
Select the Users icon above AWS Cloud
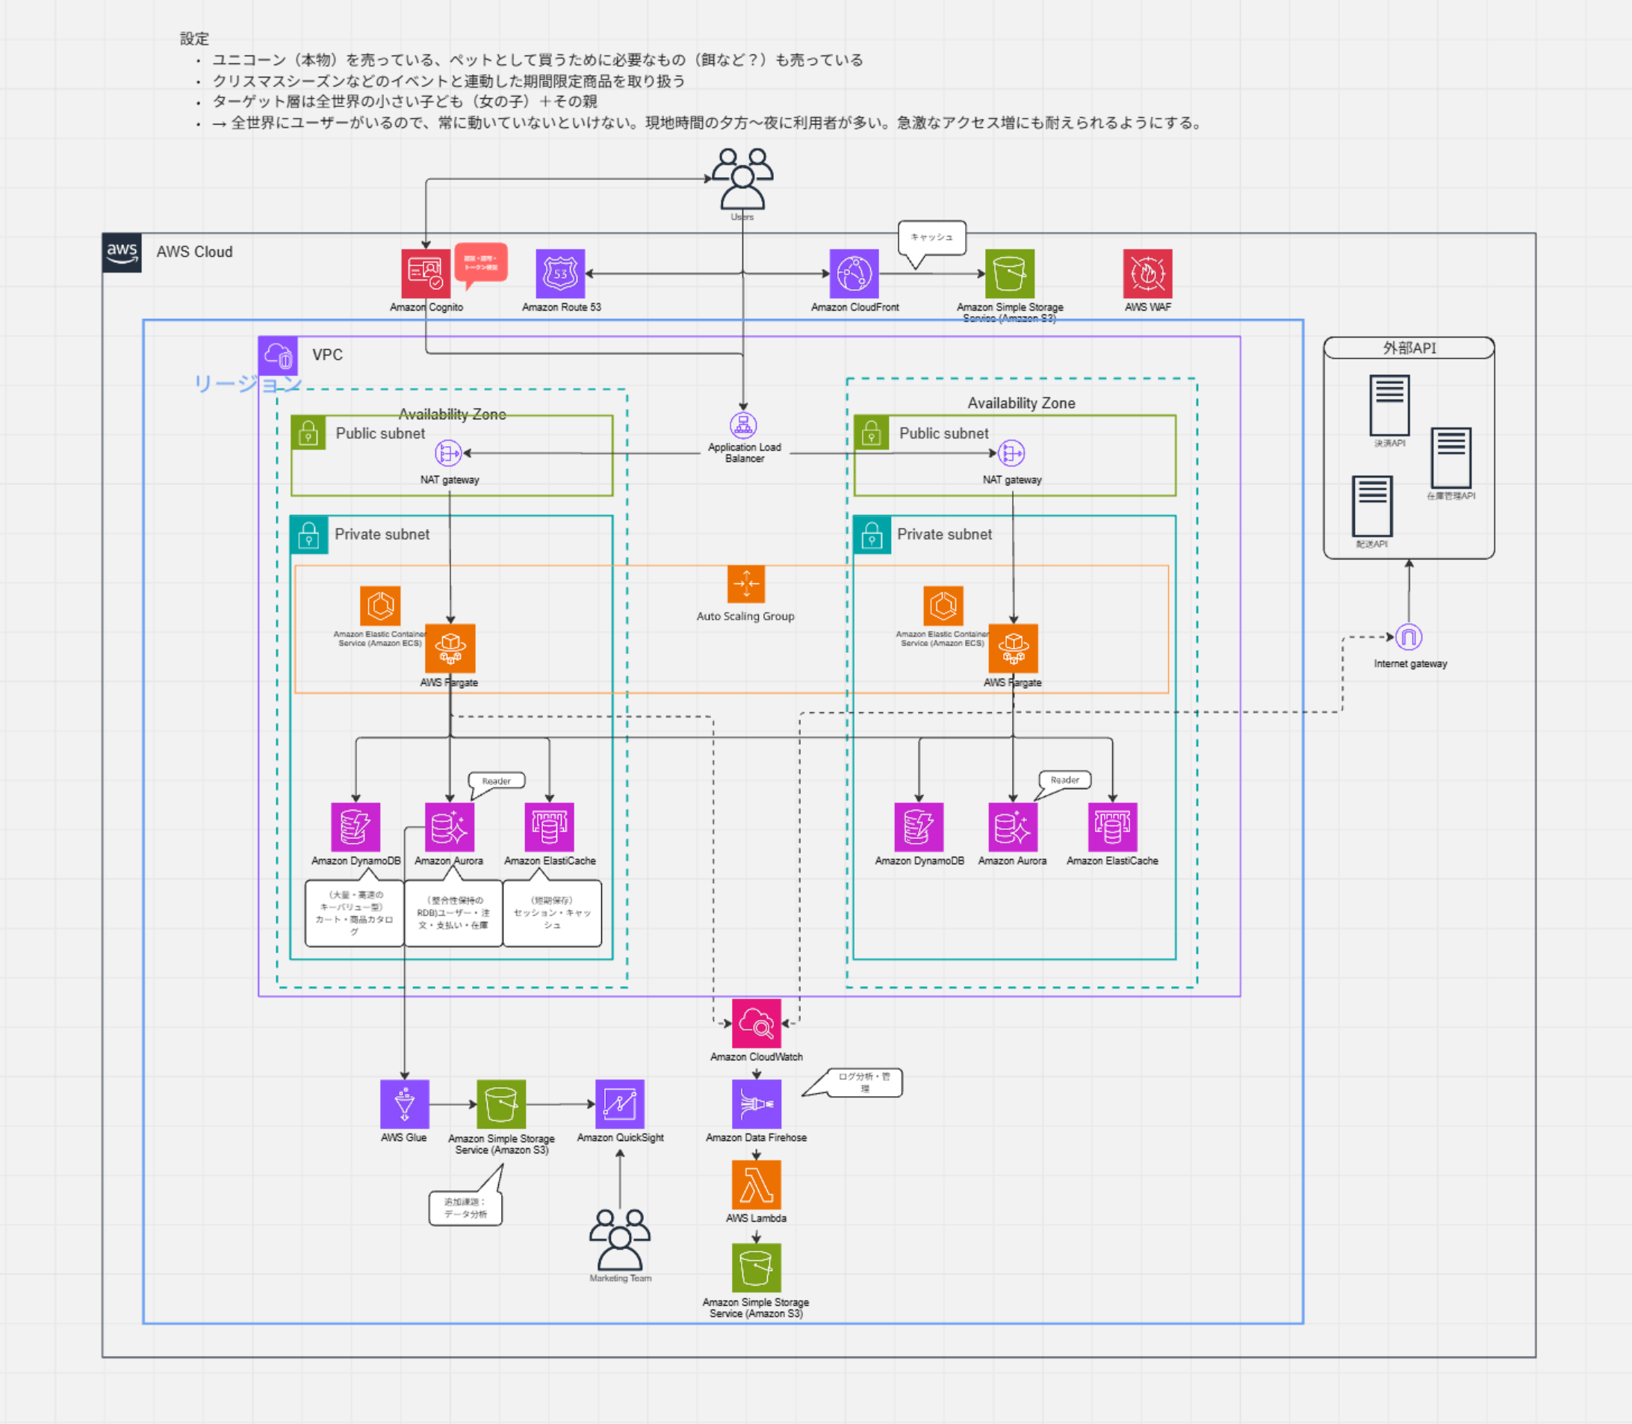[x=742, y=179]
